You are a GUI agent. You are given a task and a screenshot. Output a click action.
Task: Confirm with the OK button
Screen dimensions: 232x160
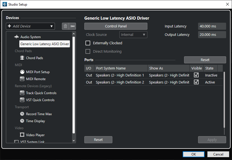click(194, 154)
